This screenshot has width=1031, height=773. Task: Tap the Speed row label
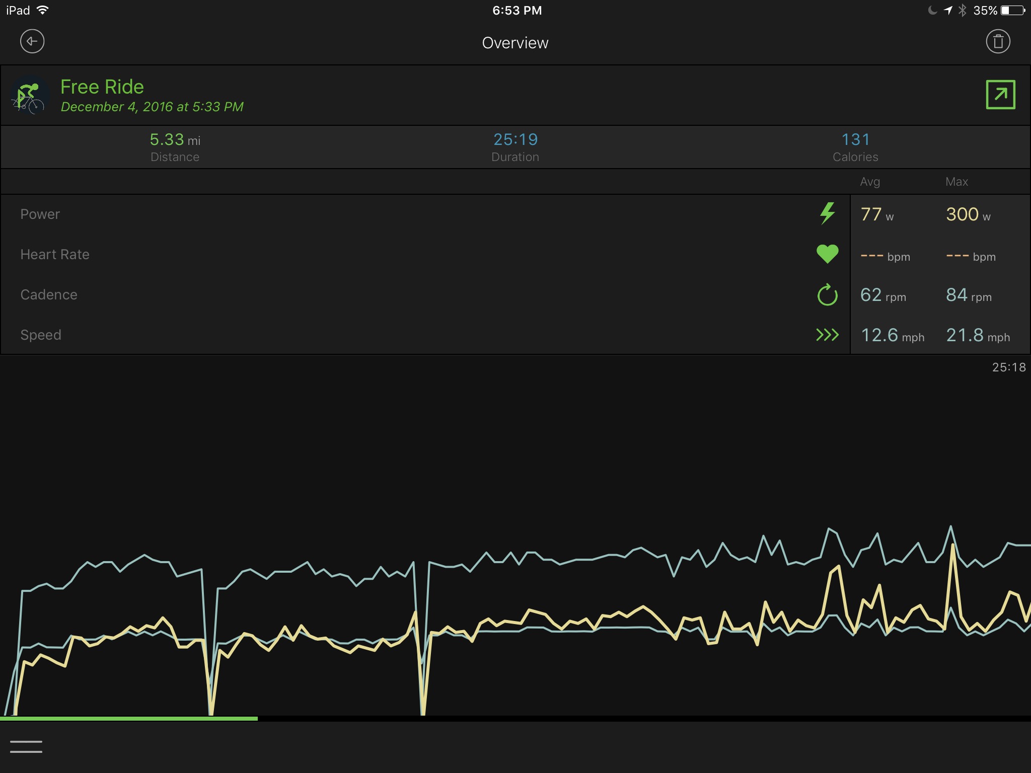point(41,335)
